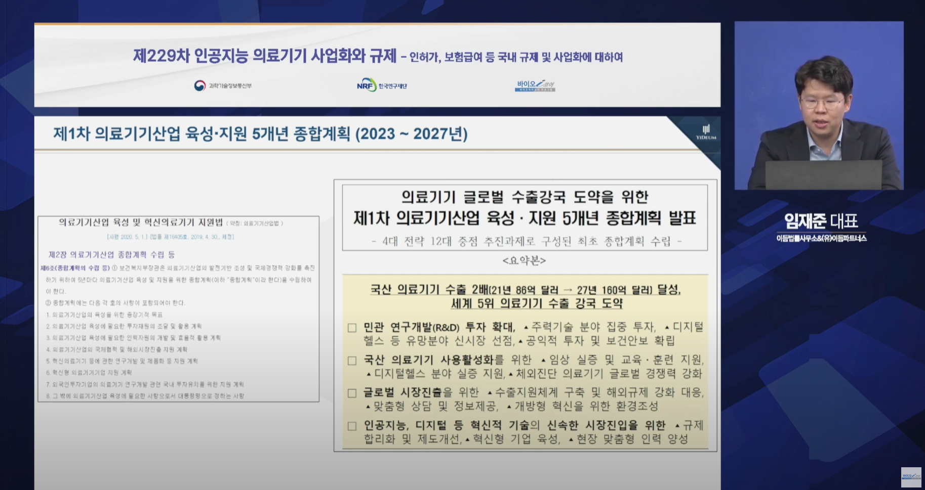Check the 국산 의료기기 사용활성화 box
925x490 pixels.
point(352,361)
